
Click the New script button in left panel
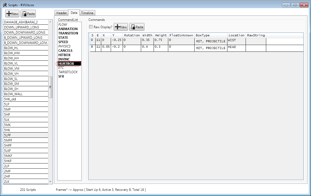(12, 14)
